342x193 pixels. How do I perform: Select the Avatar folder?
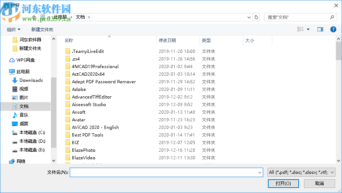tap(78, 120)
